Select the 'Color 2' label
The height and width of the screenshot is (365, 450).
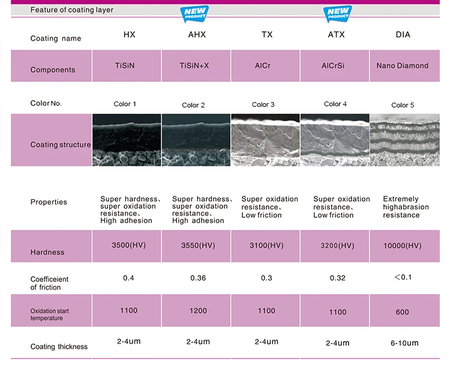[193, 105]
